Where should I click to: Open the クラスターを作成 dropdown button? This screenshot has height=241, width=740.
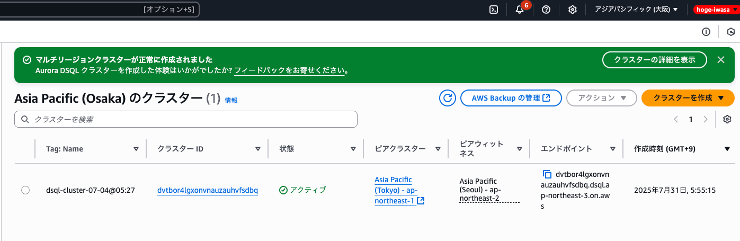(688, 98)
